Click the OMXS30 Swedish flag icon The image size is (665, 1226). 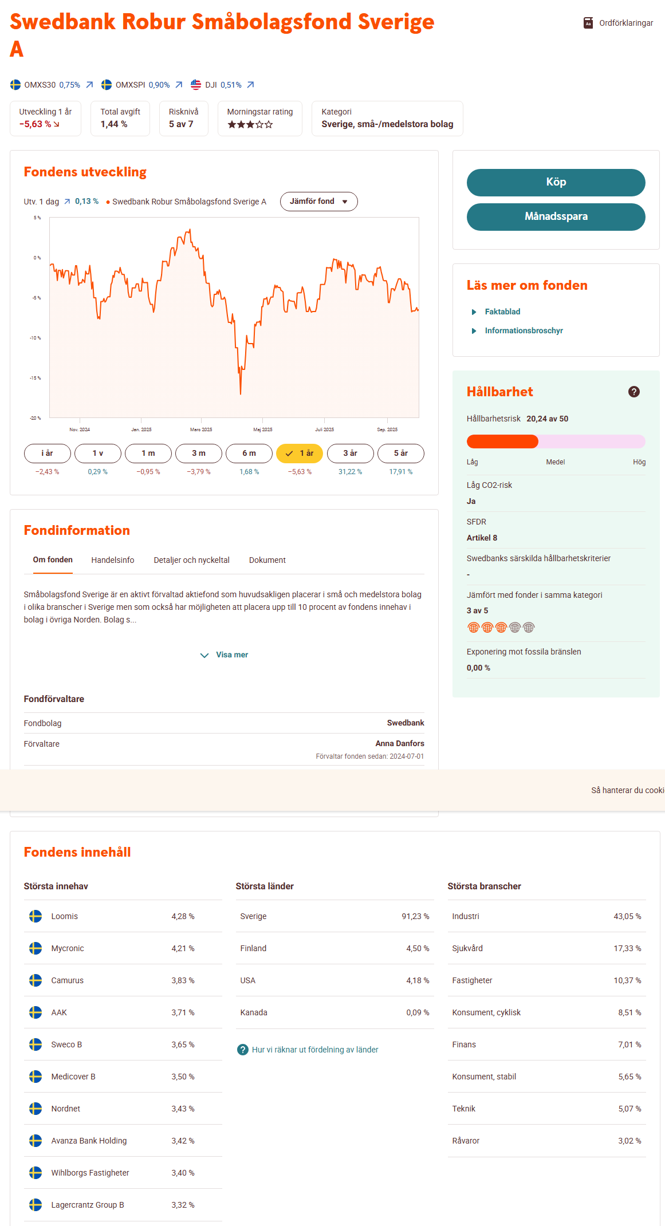(x=15, y=85)
